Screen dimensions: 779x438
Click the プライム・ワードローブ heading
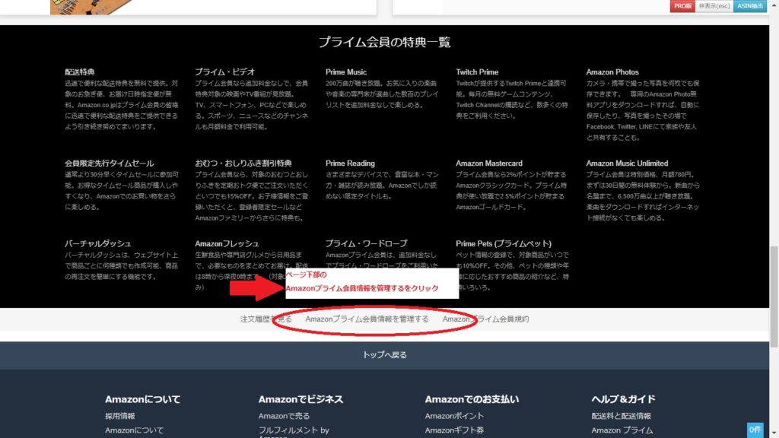tap(366, 244)
